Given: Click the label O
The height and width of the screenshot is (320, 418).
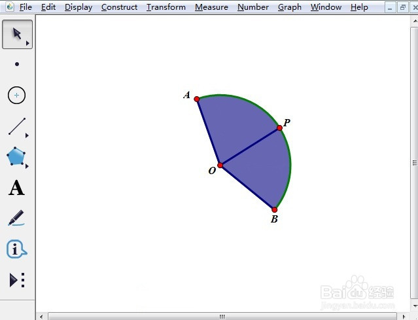Looking at the screenshot, I should coord(212,171).
